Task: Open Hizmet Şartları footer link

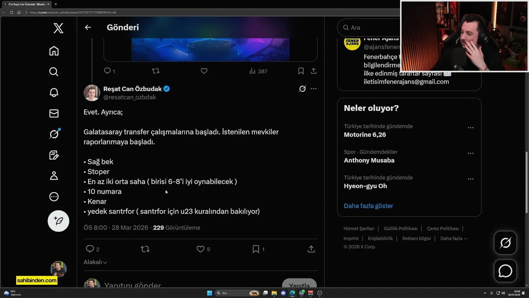Action: coord(359,228)
